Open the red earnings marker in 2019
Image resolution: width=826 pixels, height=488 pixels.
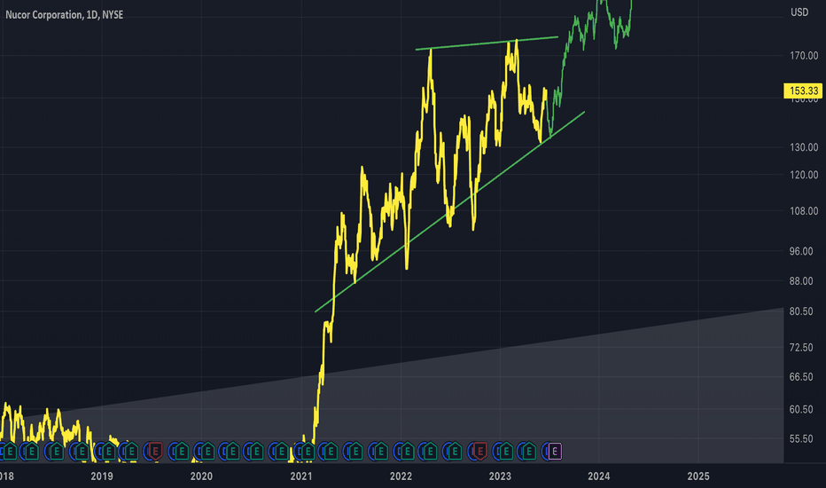point(155,452)
